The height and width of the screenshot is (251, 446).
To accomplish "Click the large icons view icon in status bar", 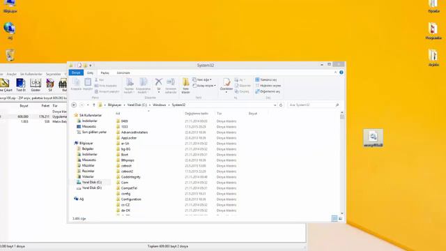I will (341, 218).
